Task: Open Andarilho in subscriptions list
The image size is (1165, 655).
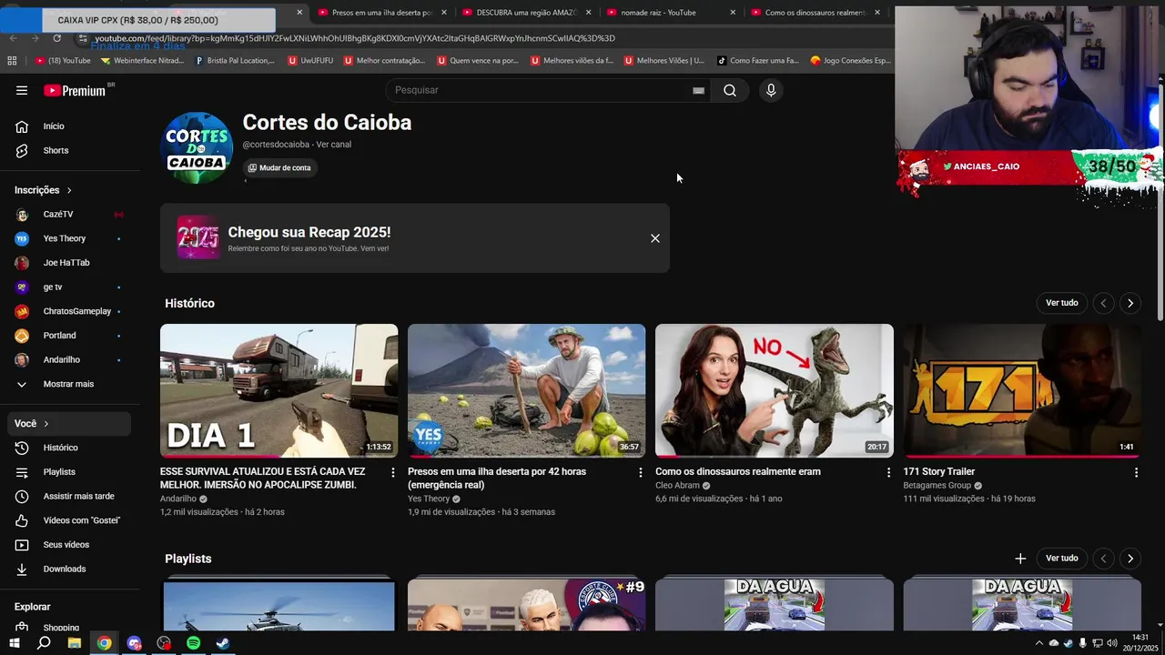Action: point(62,359)
